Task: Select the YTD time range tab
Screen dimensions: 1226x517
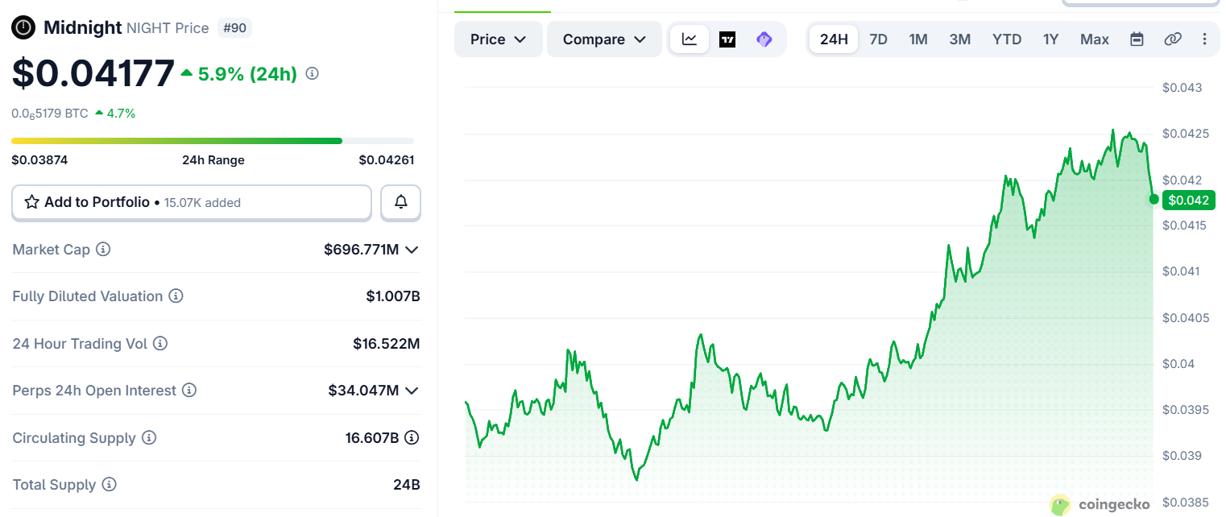Action: click(x=1007, y=39)
